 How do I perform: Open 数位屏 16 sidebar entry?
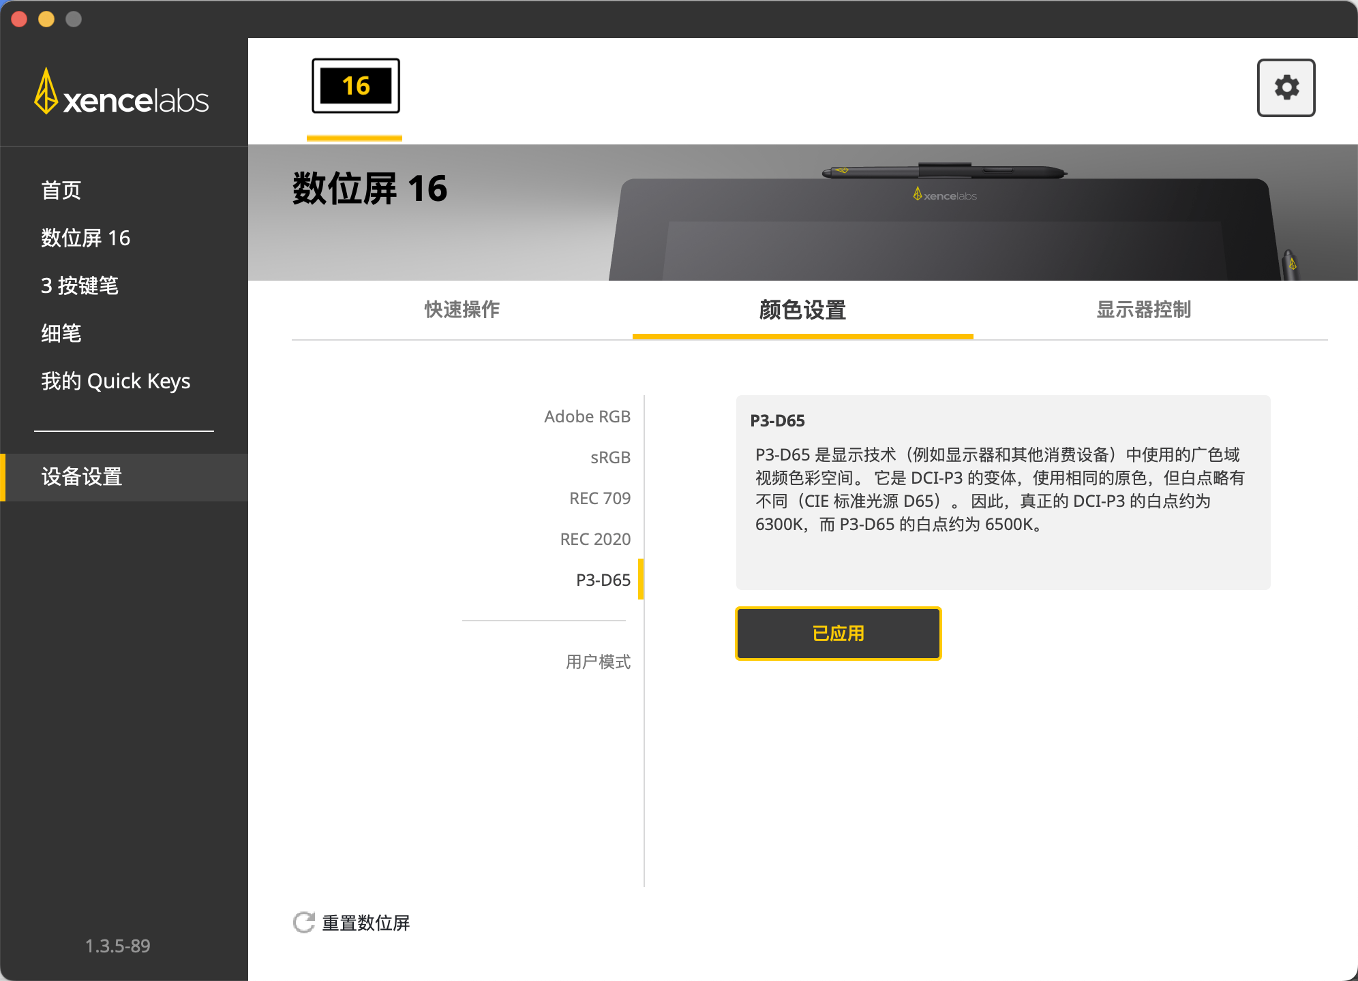tap(85, 238)
